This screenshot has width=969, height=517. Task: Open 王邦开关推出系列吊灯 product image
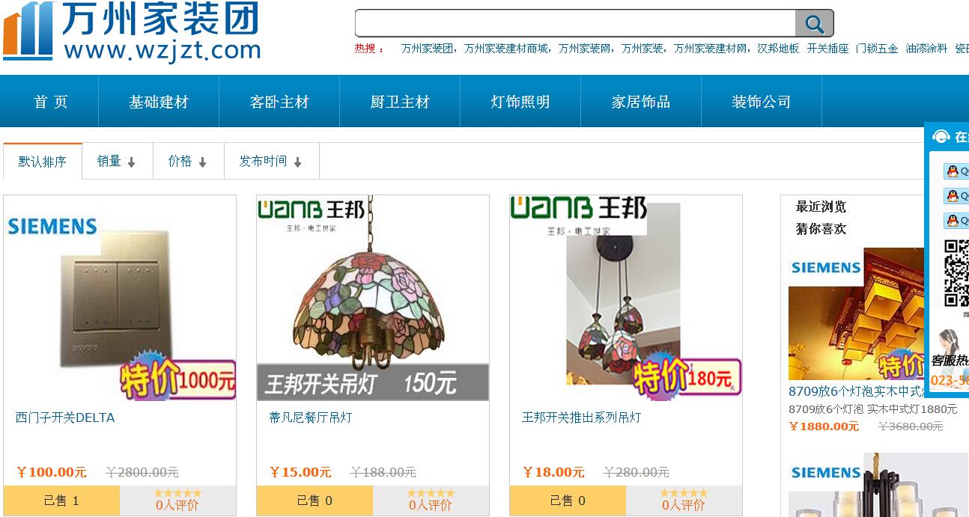click(x=626, y=298)
